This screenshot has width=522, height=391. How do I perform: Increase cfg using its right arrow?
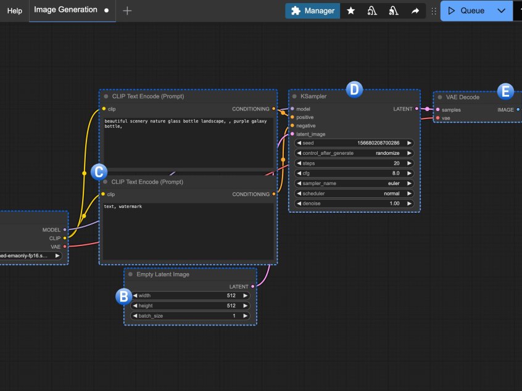click(x=409, y=173)
